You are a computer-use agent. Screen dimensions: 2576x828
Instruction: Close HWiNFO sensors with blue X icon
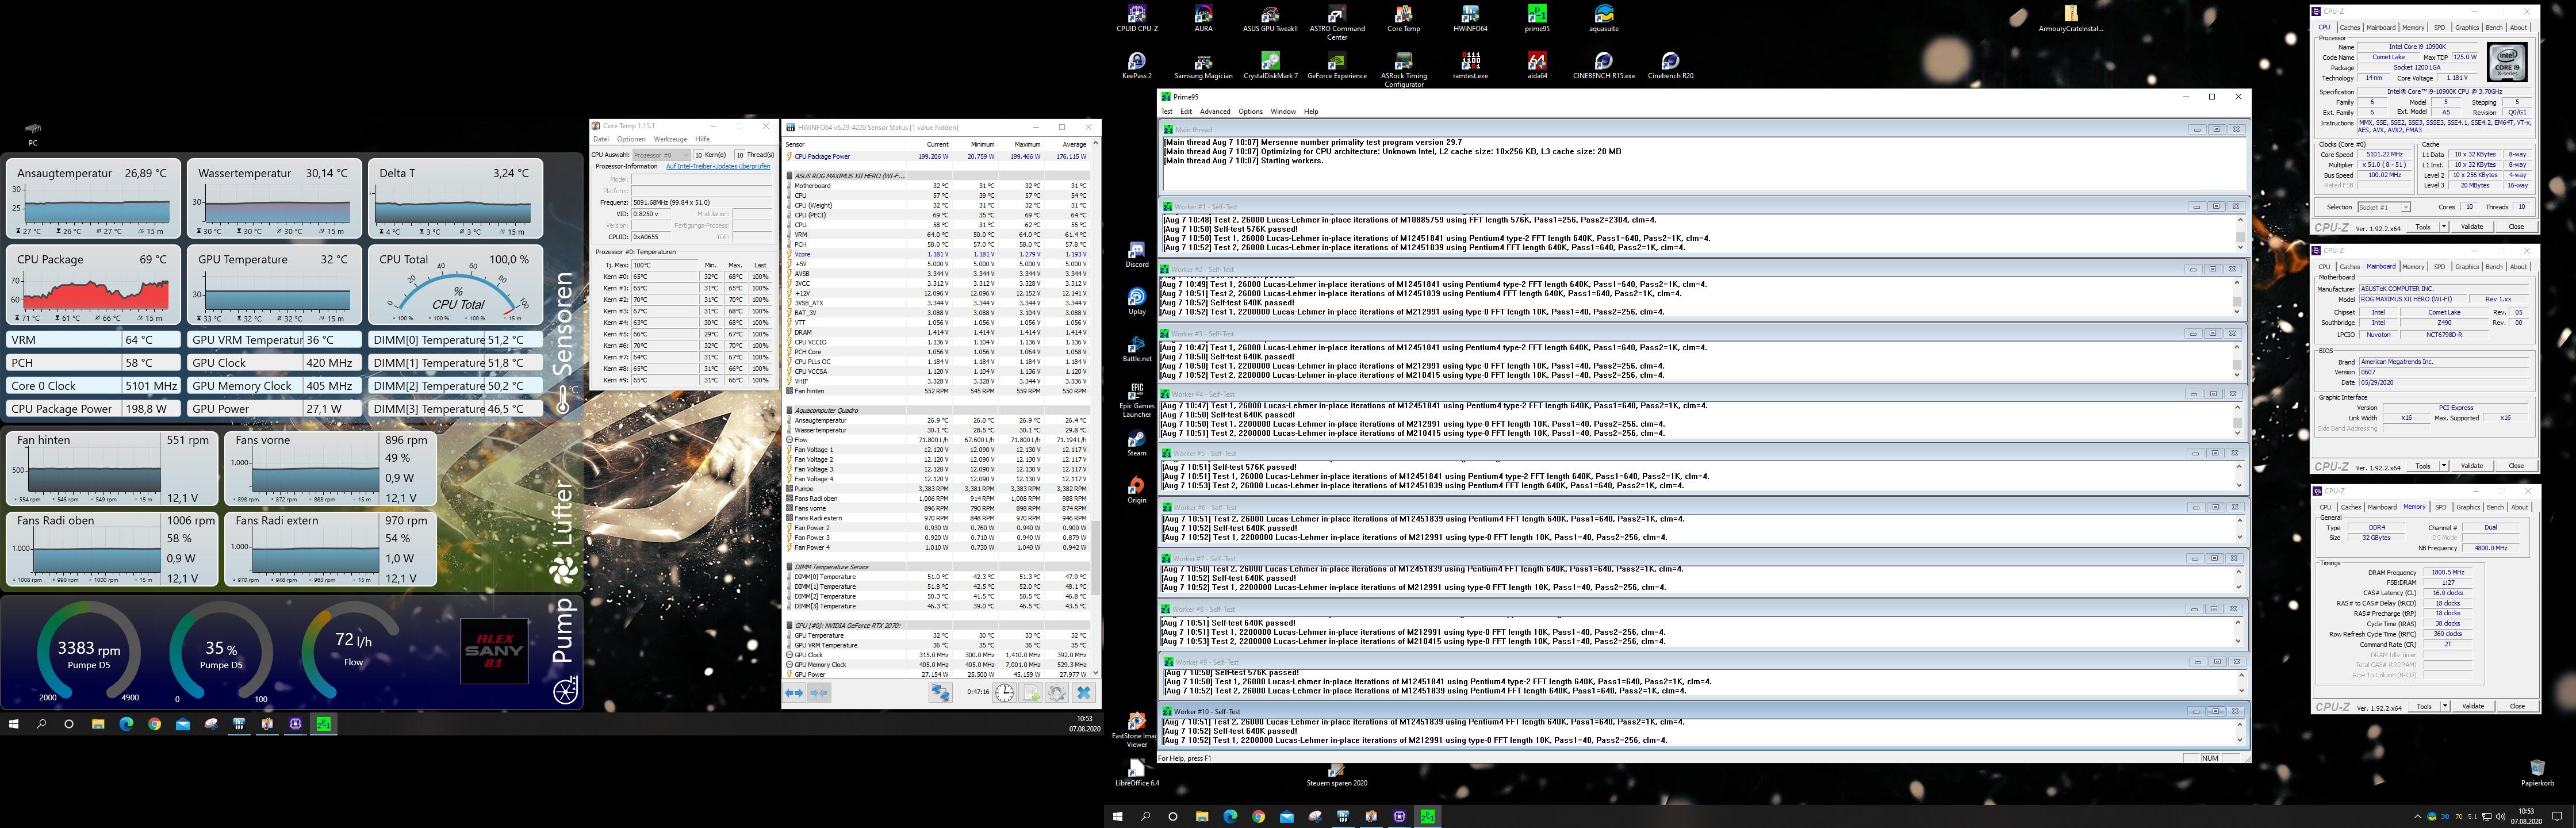1083,692
